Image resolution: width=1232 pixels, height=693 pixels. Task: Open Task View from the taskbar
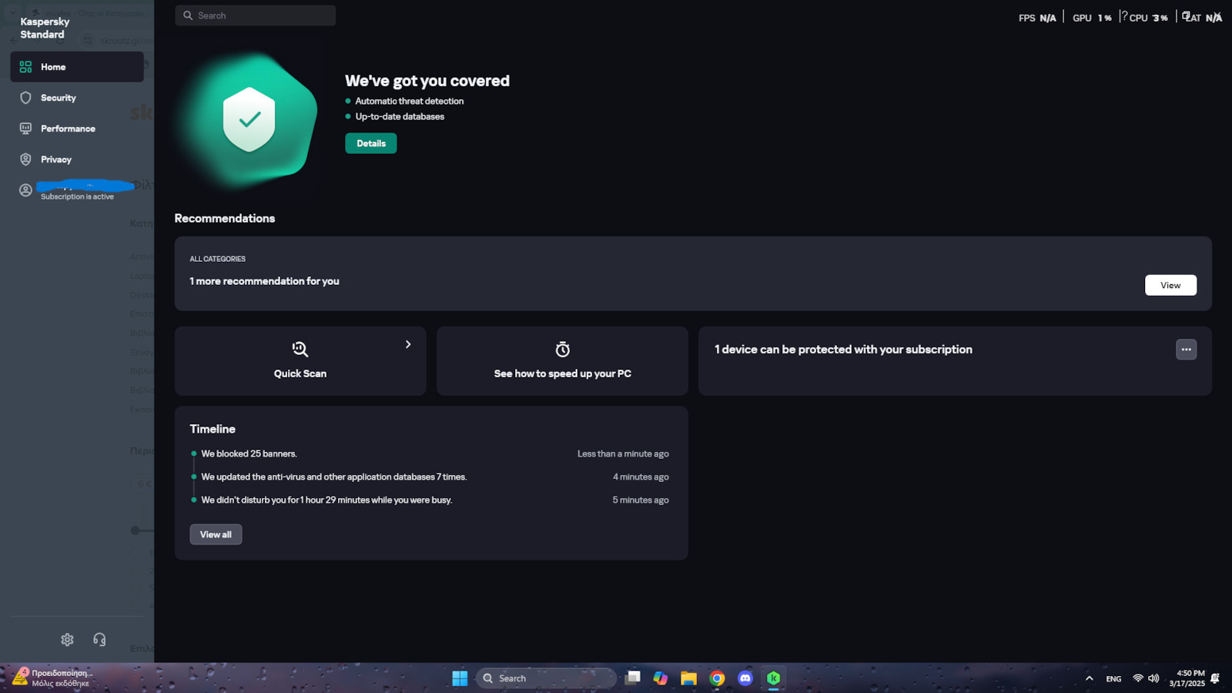tap(633, 678)
